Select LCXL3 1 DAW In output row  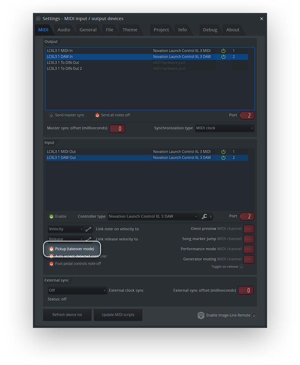coord(147,57)
